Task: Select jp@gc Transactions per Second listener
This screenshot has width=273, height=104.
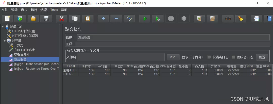Action: pyautogui.click(x=37, y=64)
